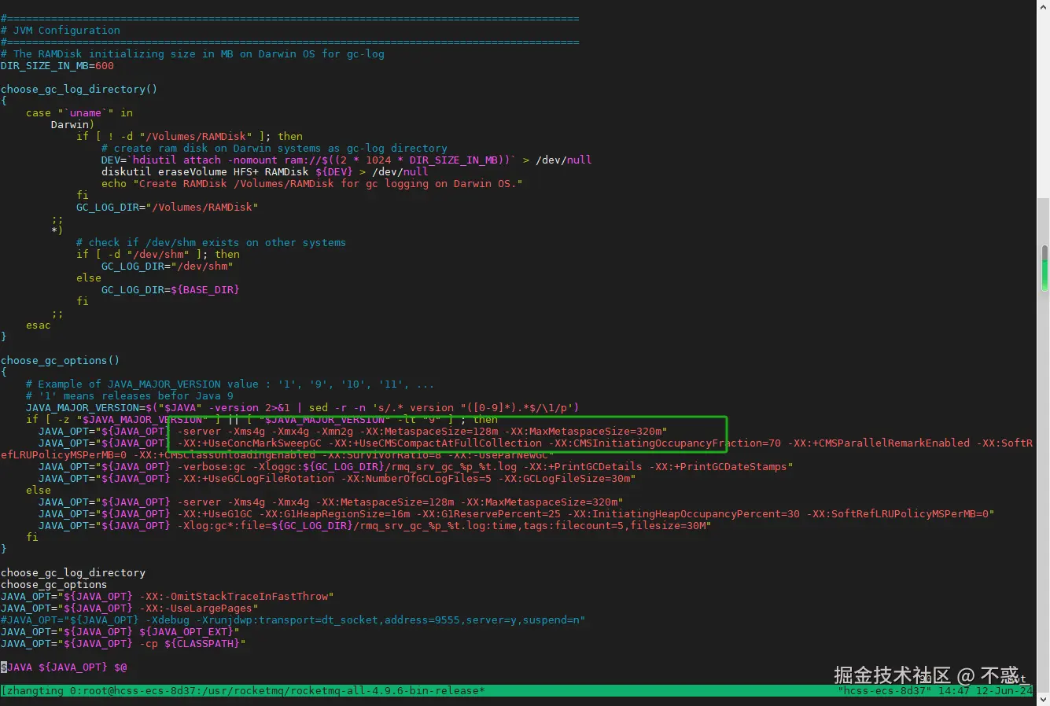Click the '-XX:GCLogFileSize=30m' option
Image resolution: width=1050 pixels, height=706 pixels.
click(564, 478)
